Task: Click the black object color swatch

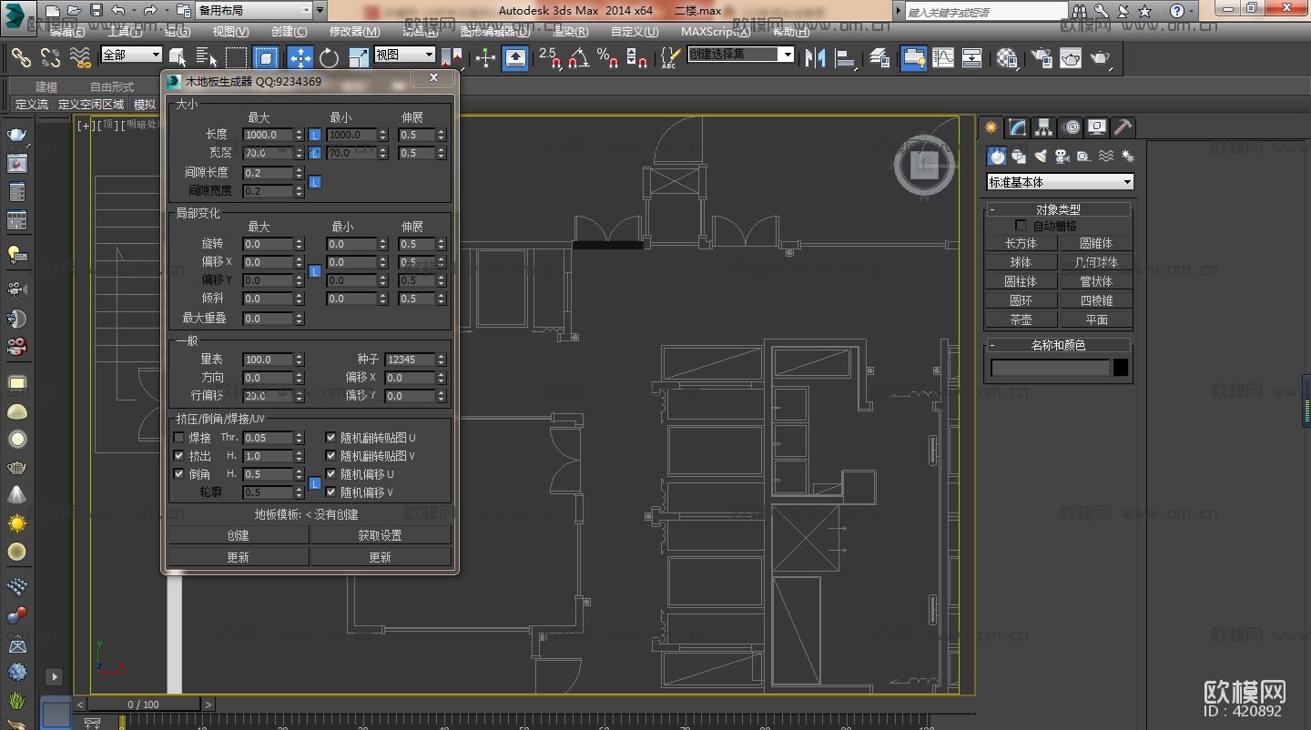Action: pos(1121,368)
